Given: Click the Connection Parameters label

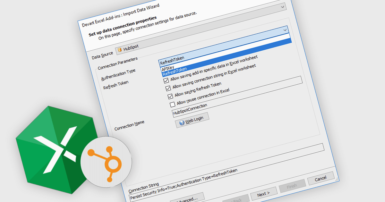Looking at the screenshot, I should (x=118, y=63).
